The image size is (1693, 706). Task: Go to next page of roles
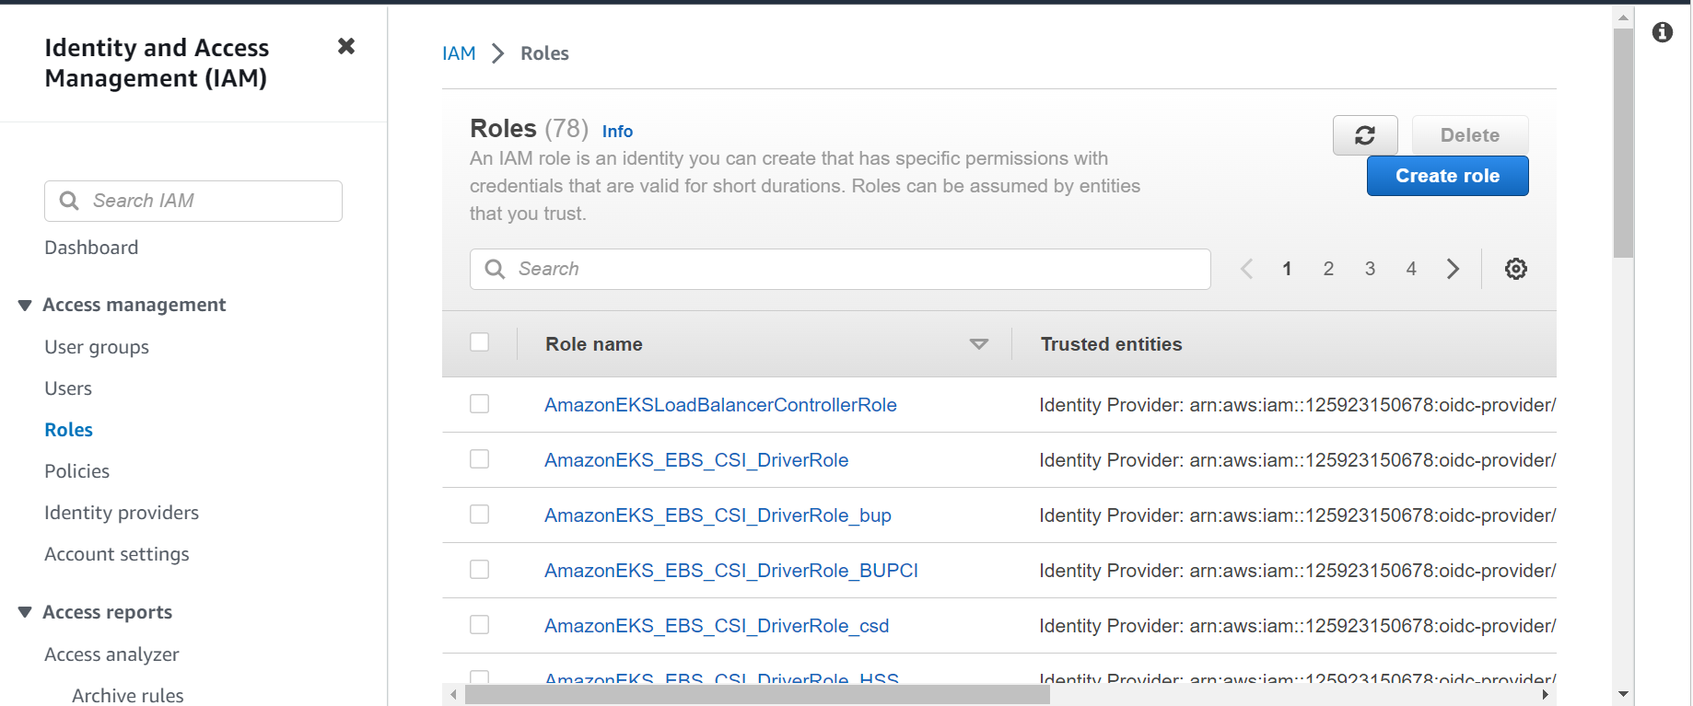[1453, 269]
